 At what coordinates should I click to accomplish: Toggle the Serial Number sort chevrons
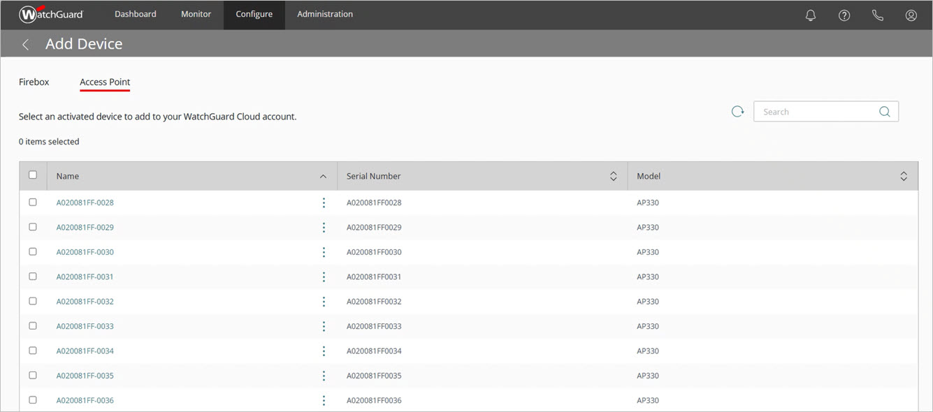click(613, 176)
